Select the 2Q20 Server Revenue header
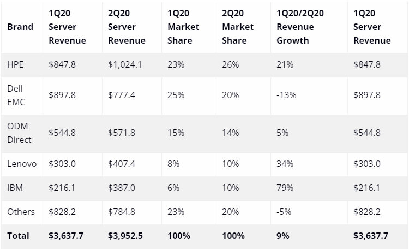Screen dimensions: 409x251 pyautogui.click(x=127, y=27)
